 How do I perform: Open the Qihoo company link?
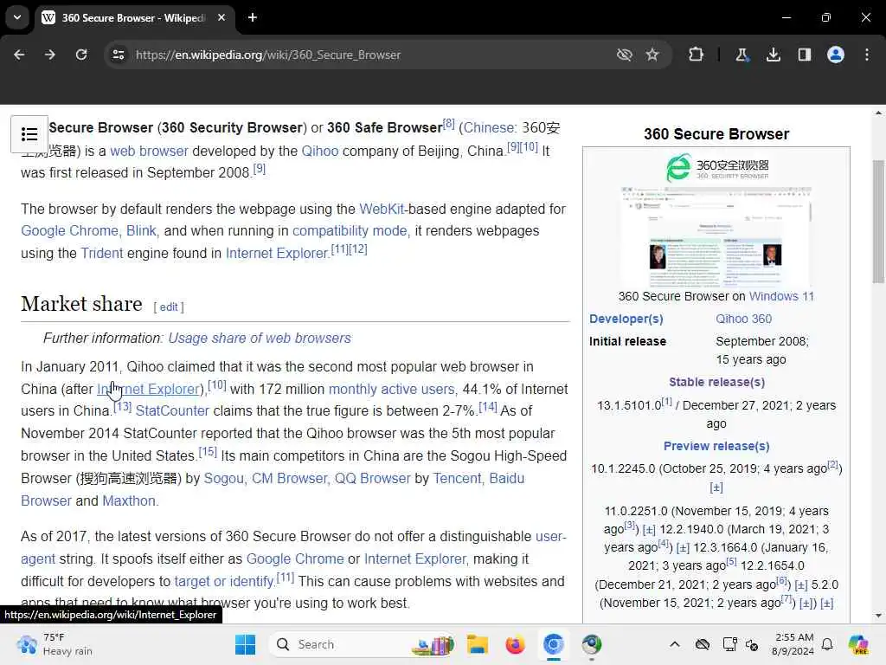[320, 151]
